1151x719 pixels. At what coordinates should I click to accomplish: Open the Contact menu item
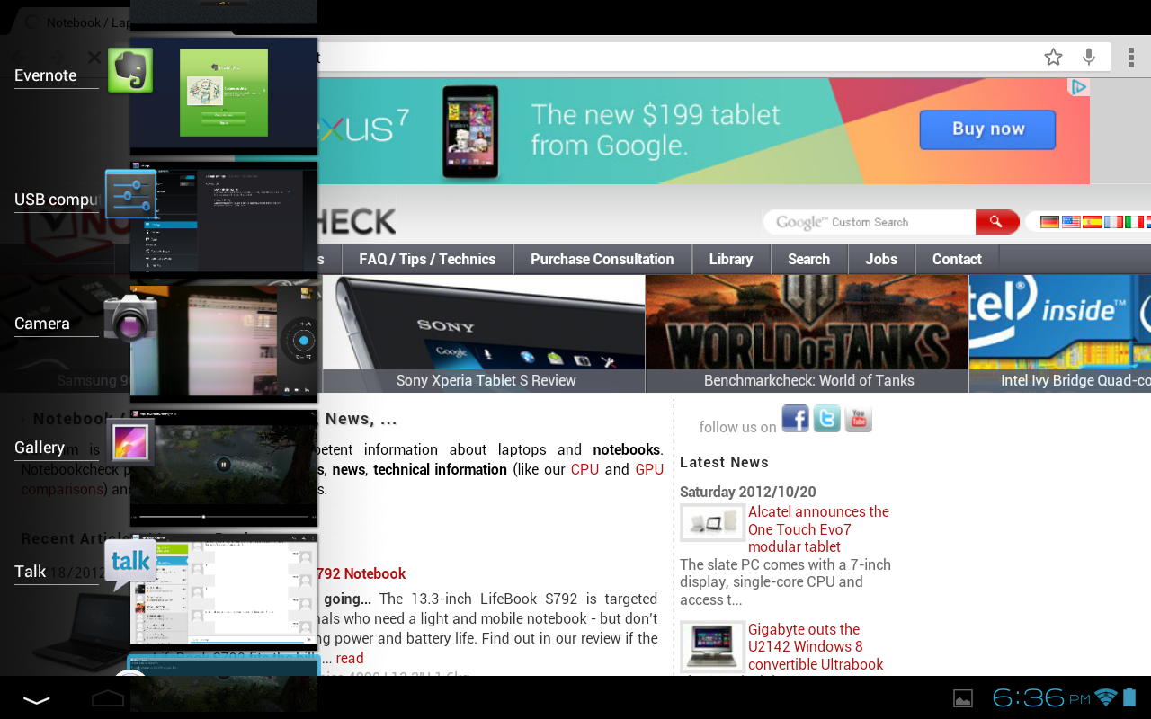point(957,259)
